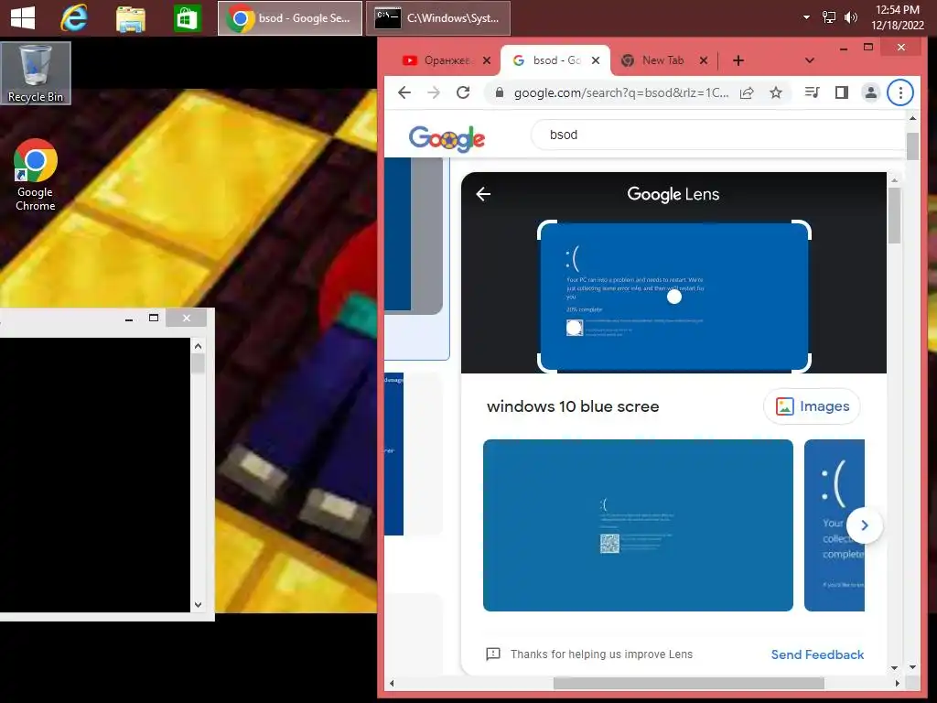View site information lock icon
The width and height of the screenshot is (937, 703).
501,92
